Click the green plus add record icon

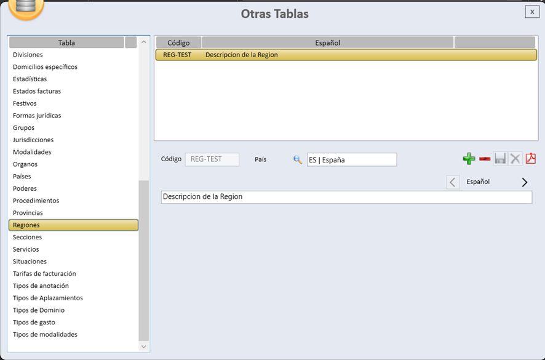tap(469, 159)
